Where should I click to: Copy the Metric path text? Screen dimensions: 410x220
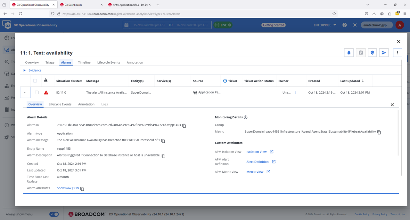[379, 132]
